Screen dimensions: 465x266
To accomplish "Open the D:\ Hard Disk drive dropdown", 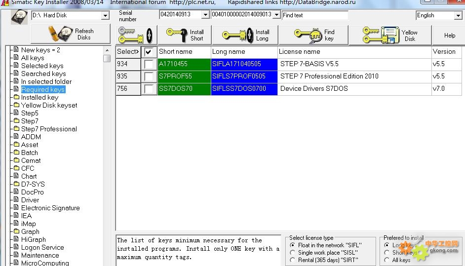I will [x=105, y=16].
